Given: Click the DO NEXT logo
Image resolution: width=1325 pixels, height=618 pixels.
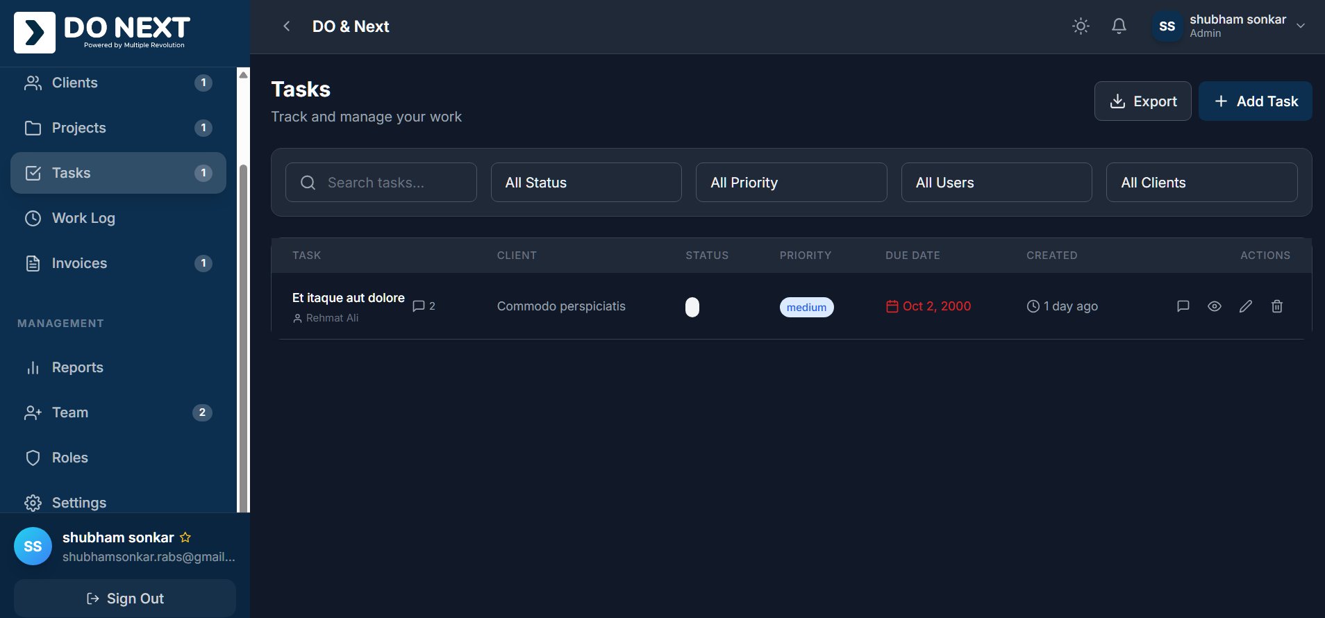Looking at the screenshot, I should pos(103,32).
